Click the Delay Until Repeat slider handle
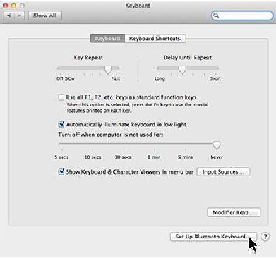 [182, 70]
